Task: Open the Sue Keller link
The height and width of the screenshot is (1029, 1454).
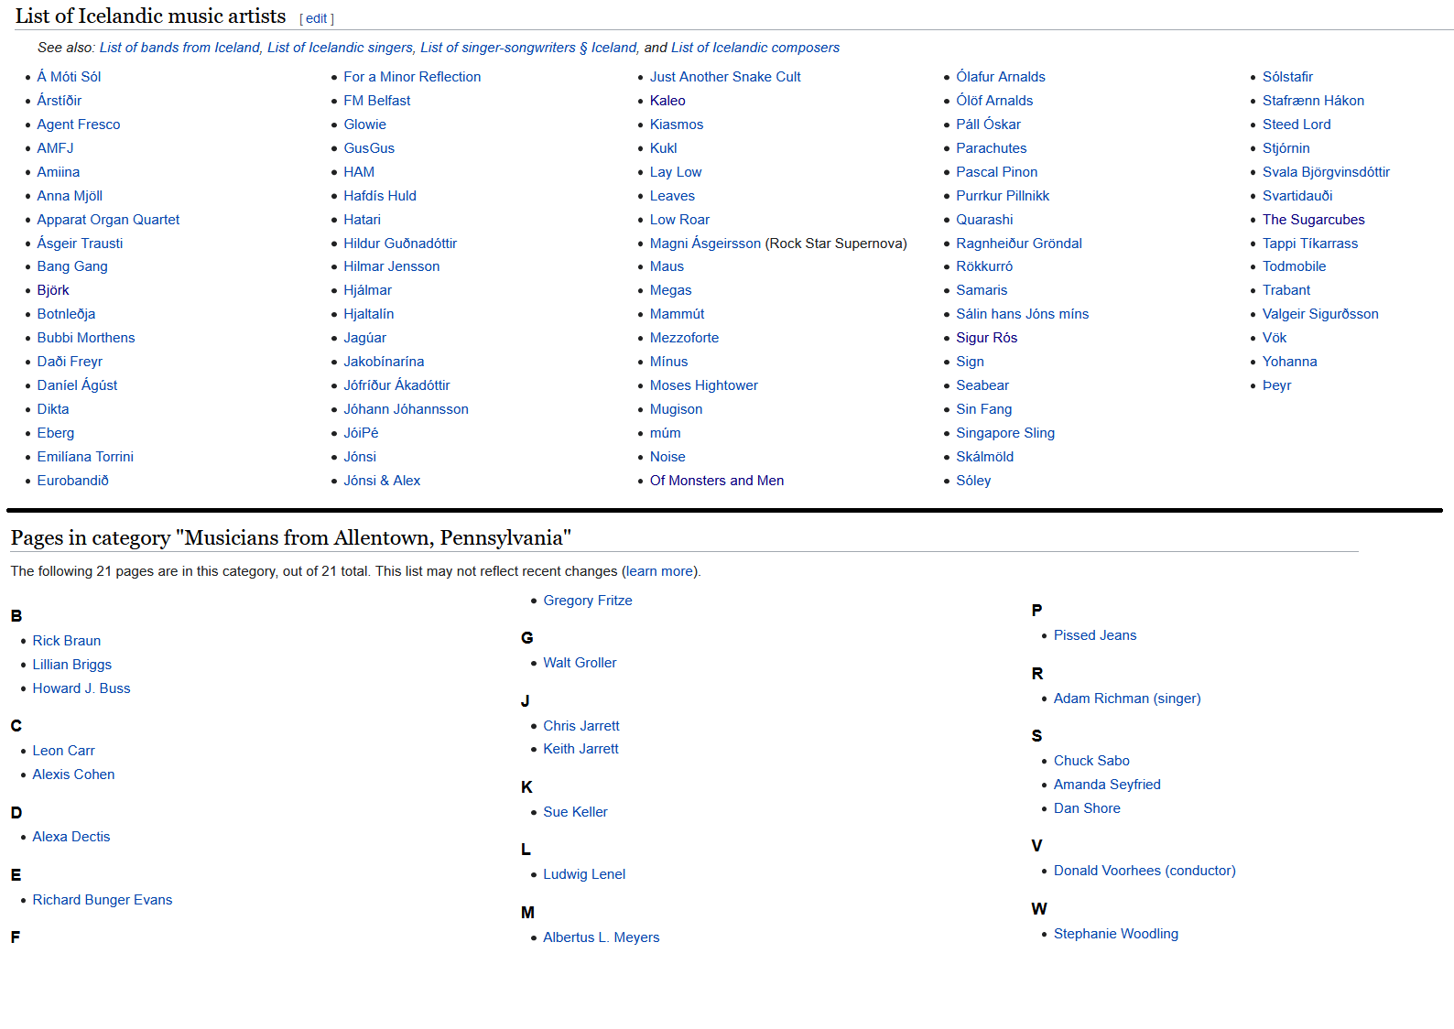Action: (x=575, y=812)
